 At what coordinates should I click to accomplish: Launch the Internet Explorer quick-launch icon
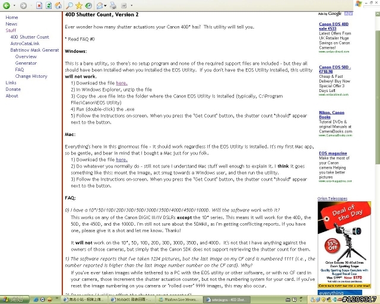[36, 300]
